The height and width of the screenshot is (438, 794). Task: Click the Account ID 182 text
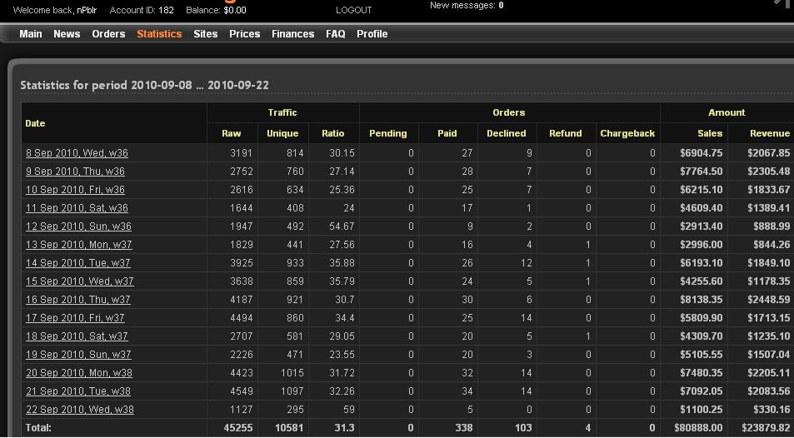coord(142,10)
